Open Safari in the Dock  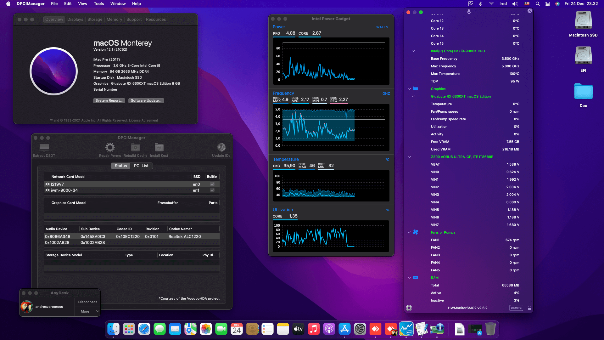point(144,329)
